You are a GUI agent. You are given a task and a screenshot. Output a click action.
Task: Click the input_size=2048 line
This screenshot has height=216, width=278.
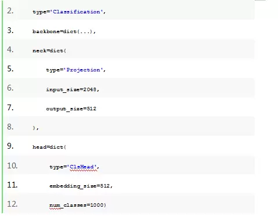(x=73, y=89)
